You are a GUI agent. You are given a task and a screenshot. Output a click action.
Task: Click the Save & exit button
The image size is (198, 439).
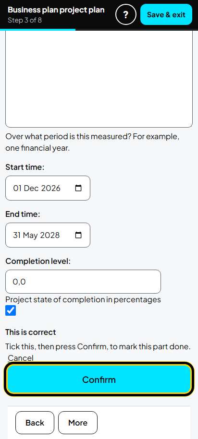pos(166,14)
